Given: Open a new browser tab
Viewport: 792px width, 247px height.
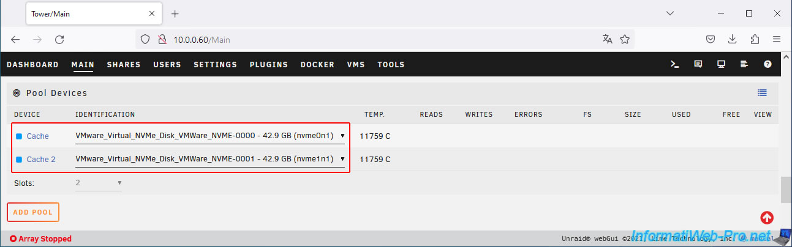Looking at the screenshot, I should click(x=175, y=13).
